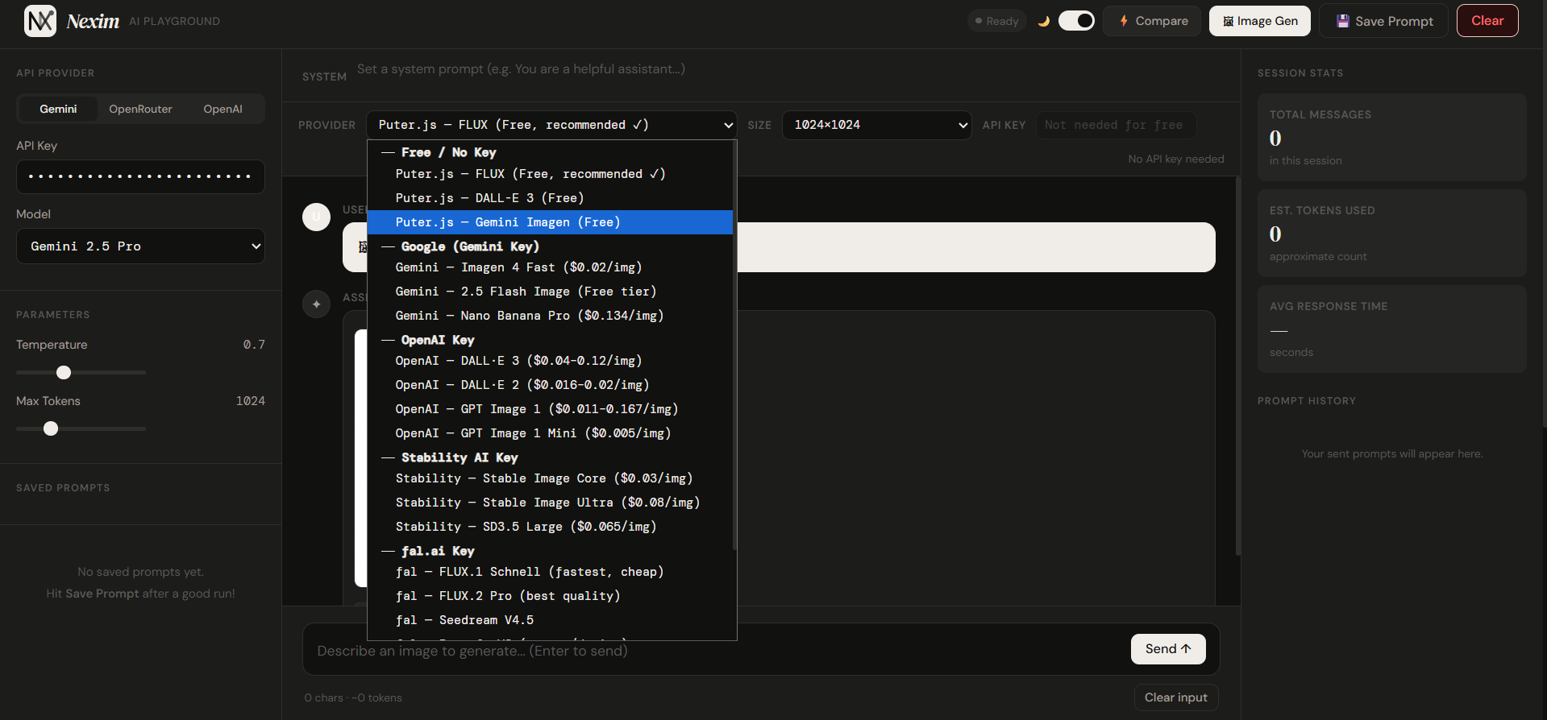Click the image prompt text area
Viewport: 1547px width, 720px height.
point(717,650)
